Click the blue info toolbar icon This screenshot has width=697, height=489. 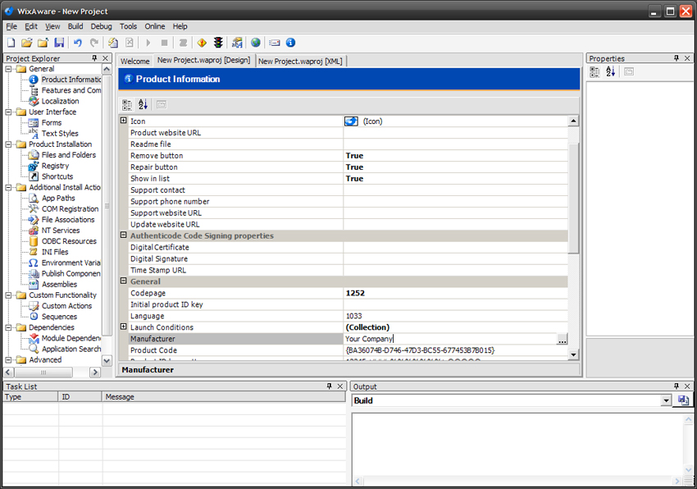point(291,43)
